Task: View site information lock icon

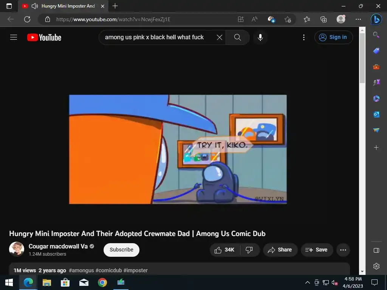Action: [48, 19]
